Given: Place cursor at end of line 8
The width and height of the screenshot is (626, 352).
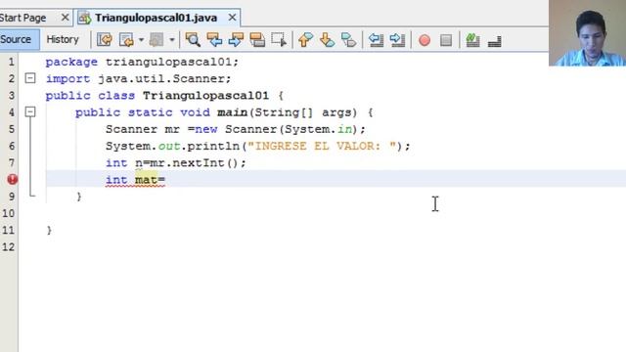Looking at the screenshot, I should coord(165,180).
